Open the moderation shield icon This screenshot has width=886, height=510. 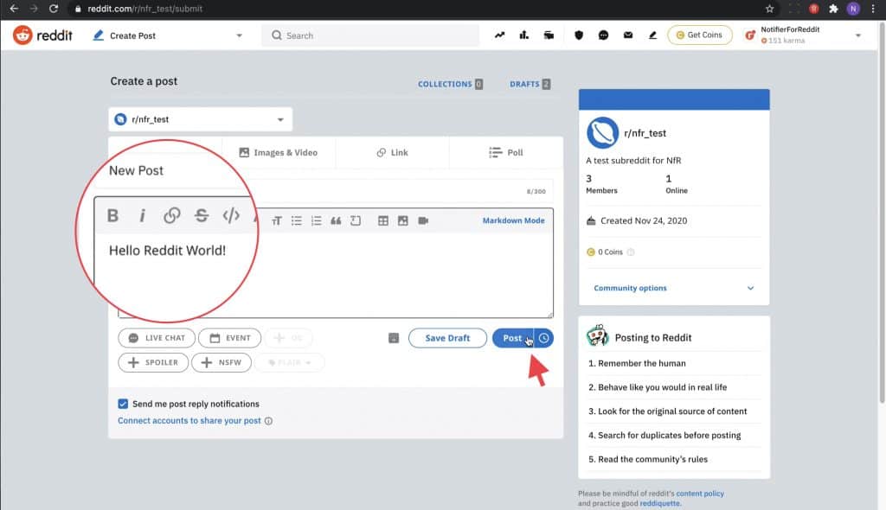coord(579,35)
